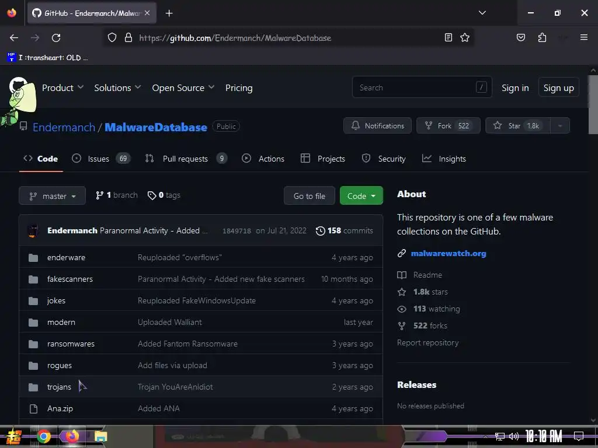Open commit hash 1849718
Screen dimensions: 598x448
click(x=237, y=231)
